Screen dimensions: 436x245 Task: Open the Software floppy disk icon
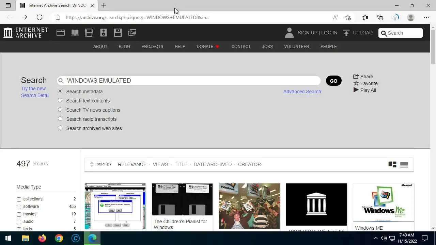point(118,33)
